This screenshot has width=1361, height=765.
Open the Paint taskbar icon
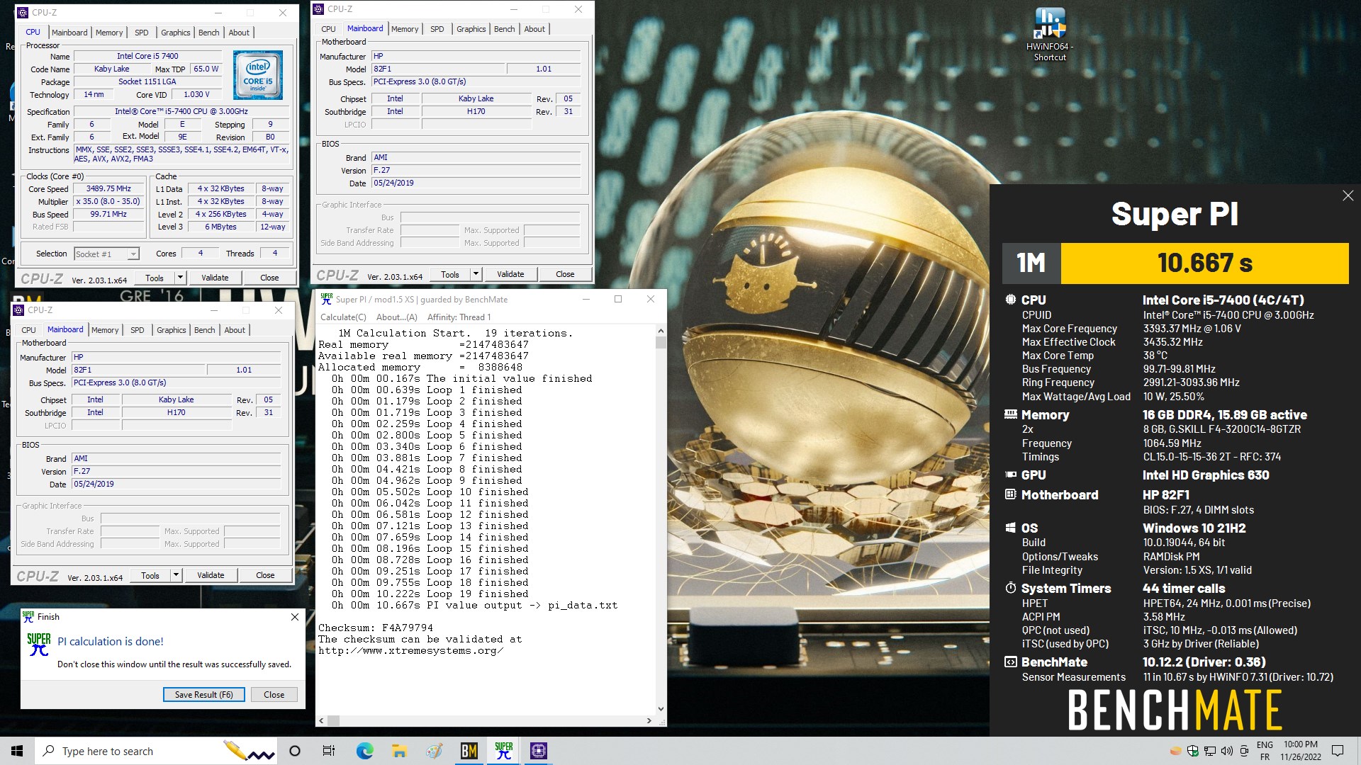(x=434, y=751)
